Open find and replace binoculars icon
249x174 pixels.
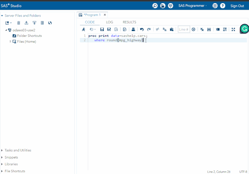coord(209,29)
